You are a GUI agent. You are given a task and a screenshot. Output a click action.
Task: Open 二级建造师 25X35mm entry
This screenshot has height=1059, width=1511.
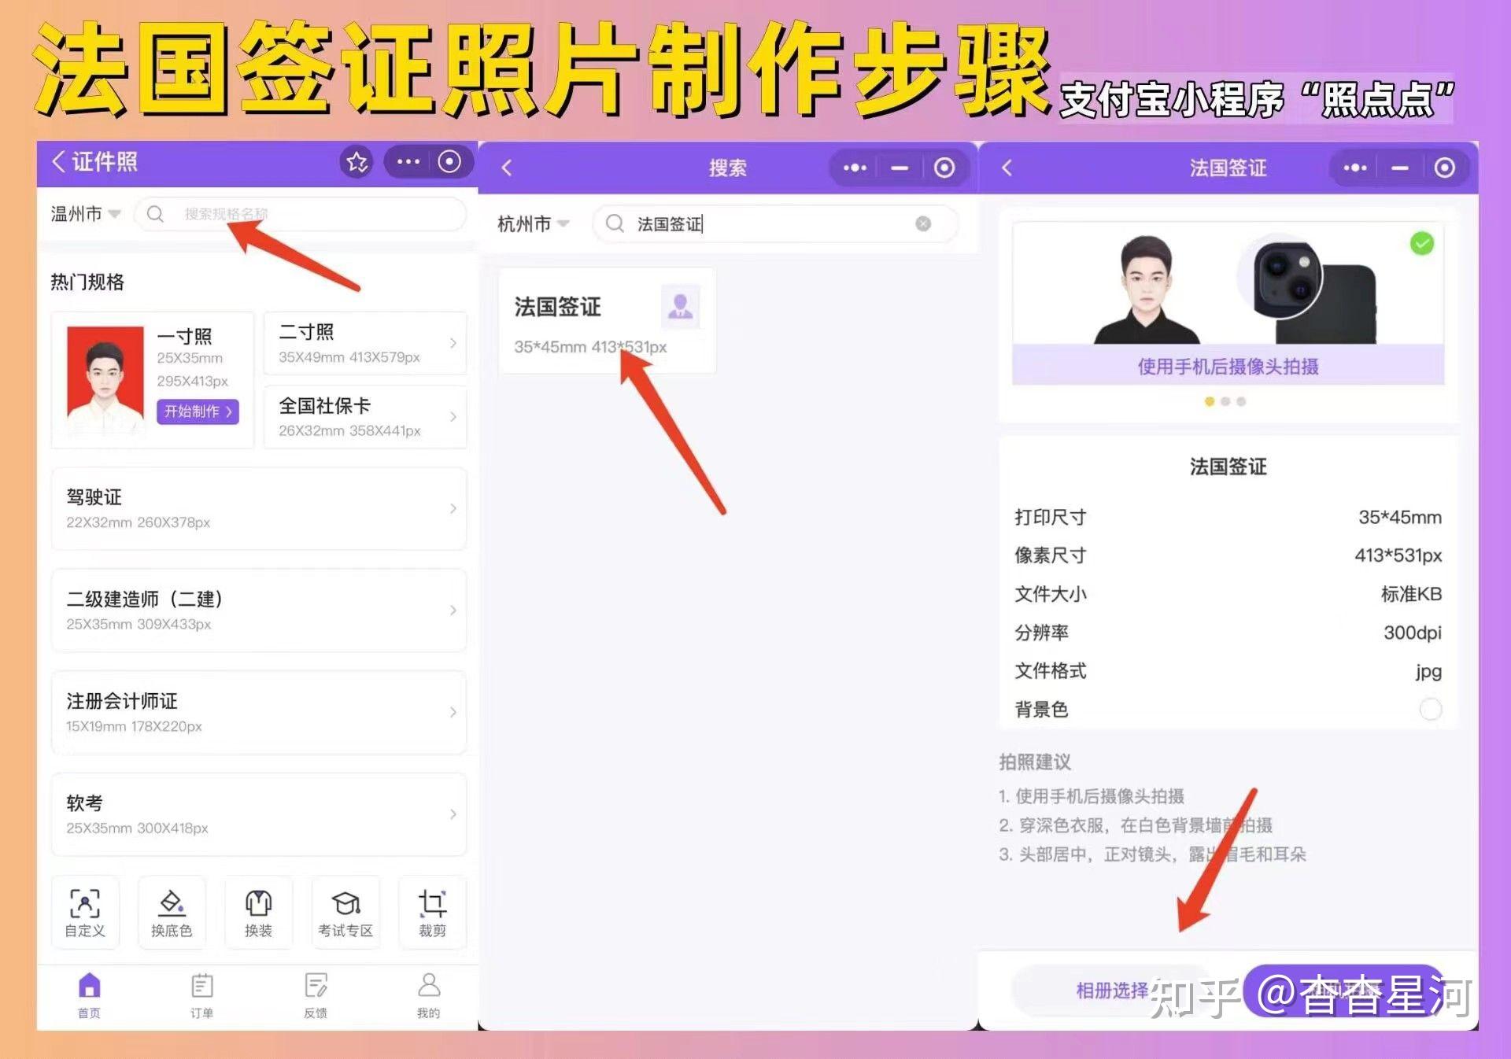click(x=259, y=610)
